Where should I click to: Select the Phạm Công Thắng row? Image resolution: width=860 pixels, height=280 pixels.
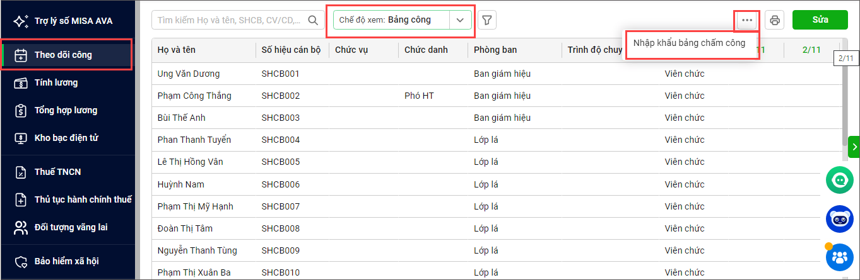pyautogui.click(x=194, y=96)
